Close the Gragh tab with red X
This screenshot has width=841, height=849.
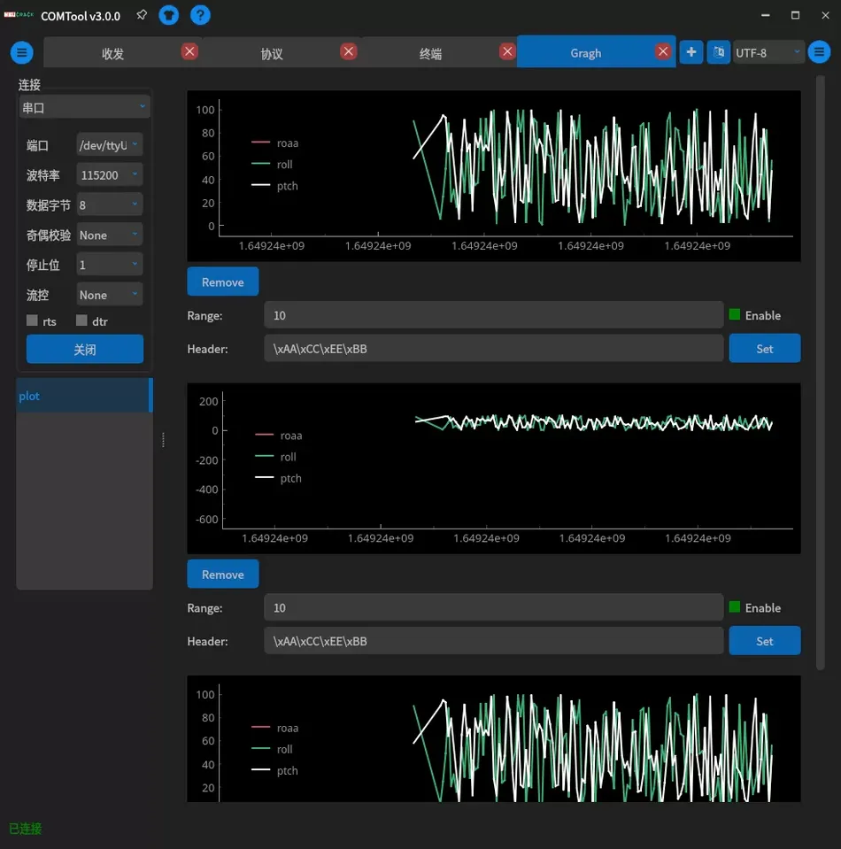[x=663, y=52]
